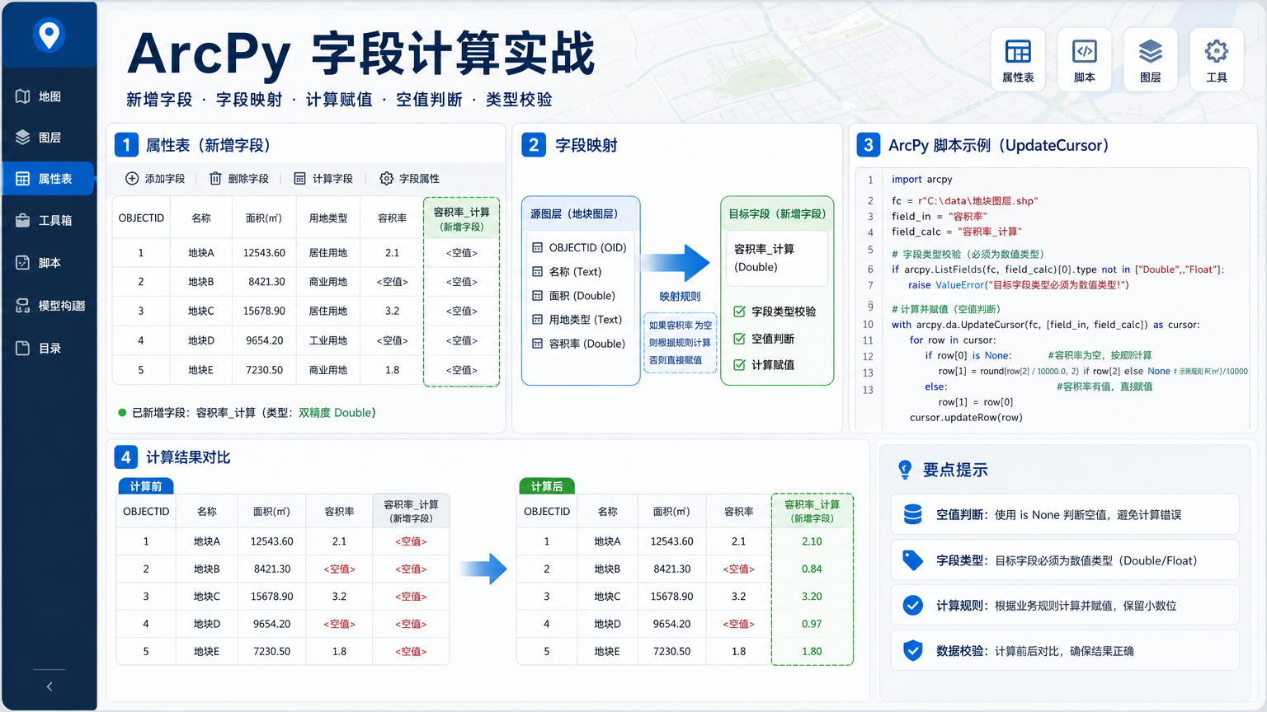Click the icon beside 用地类型 (Text) source field
This screenshot has height=712, width=1267.
click(538, 320)
